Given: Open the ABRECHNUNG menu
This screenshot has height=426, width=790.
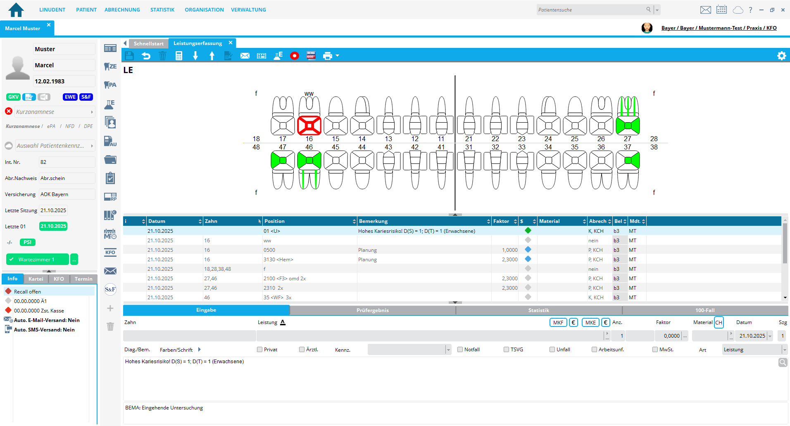Looking at the screenshot, I should coord(122,10).
